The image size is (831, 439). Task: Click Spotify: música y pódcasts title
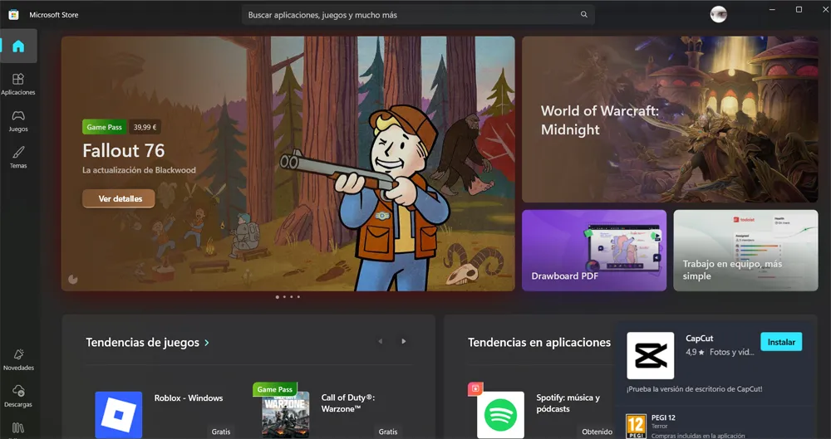568,403
